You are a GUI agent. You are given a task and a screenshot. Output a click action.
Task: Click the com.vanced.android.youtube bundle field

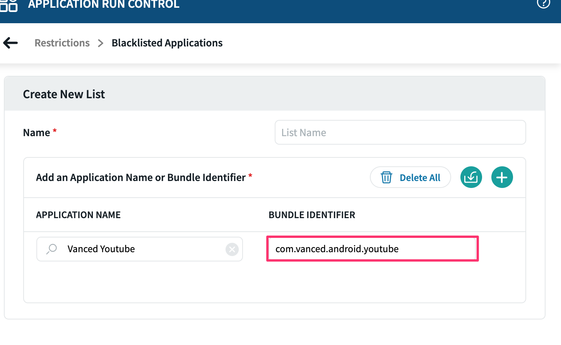(372, 249)
